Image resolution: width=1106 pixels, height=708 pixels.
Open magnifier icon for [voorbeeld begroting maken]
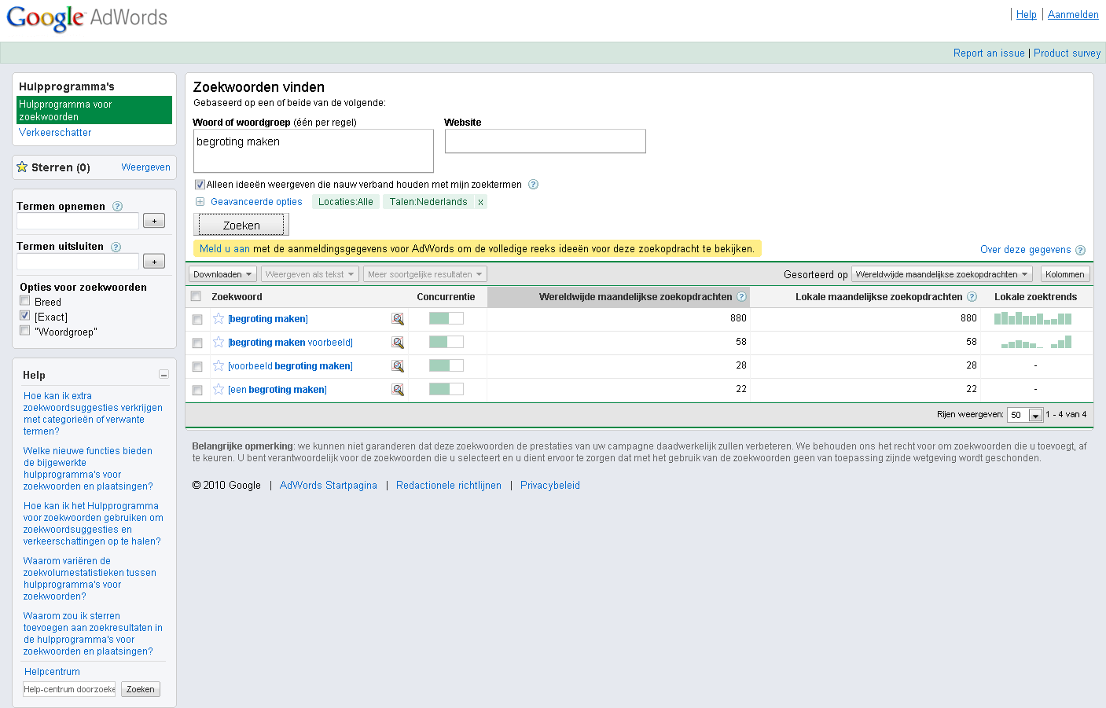[x=398, y=366]
